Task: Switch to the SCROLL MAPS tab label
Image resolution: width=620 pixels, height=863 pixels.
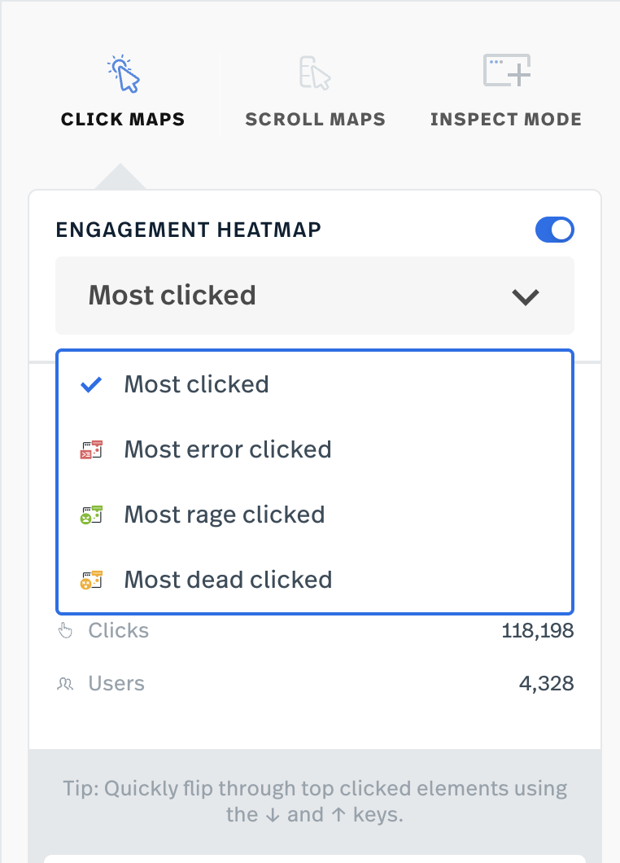Action: pyautogui.click(x=315, y=120)
